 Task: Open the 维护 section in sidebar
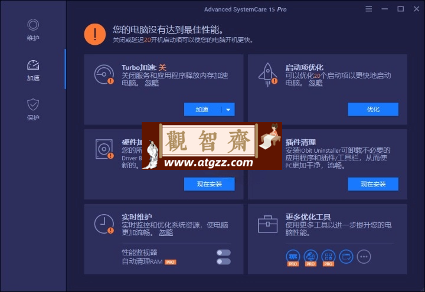coord(33,30)
